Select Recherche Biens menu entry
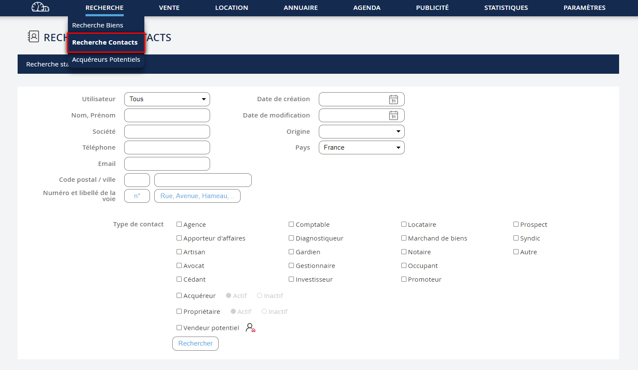 click(98, 25)
